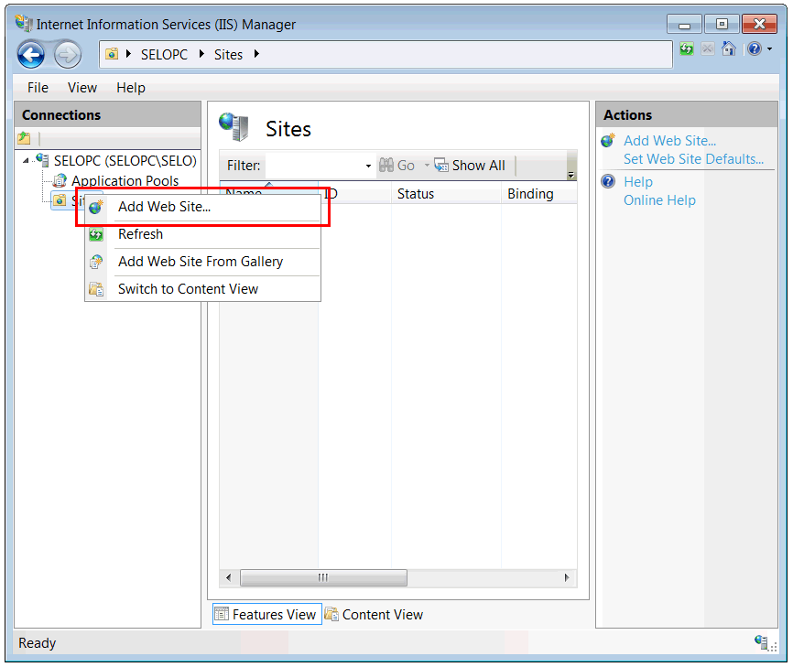Go back with the blue Back arrow
This screenshot has width=793, height=667.
pyautogui.click(x=31, y=54)
